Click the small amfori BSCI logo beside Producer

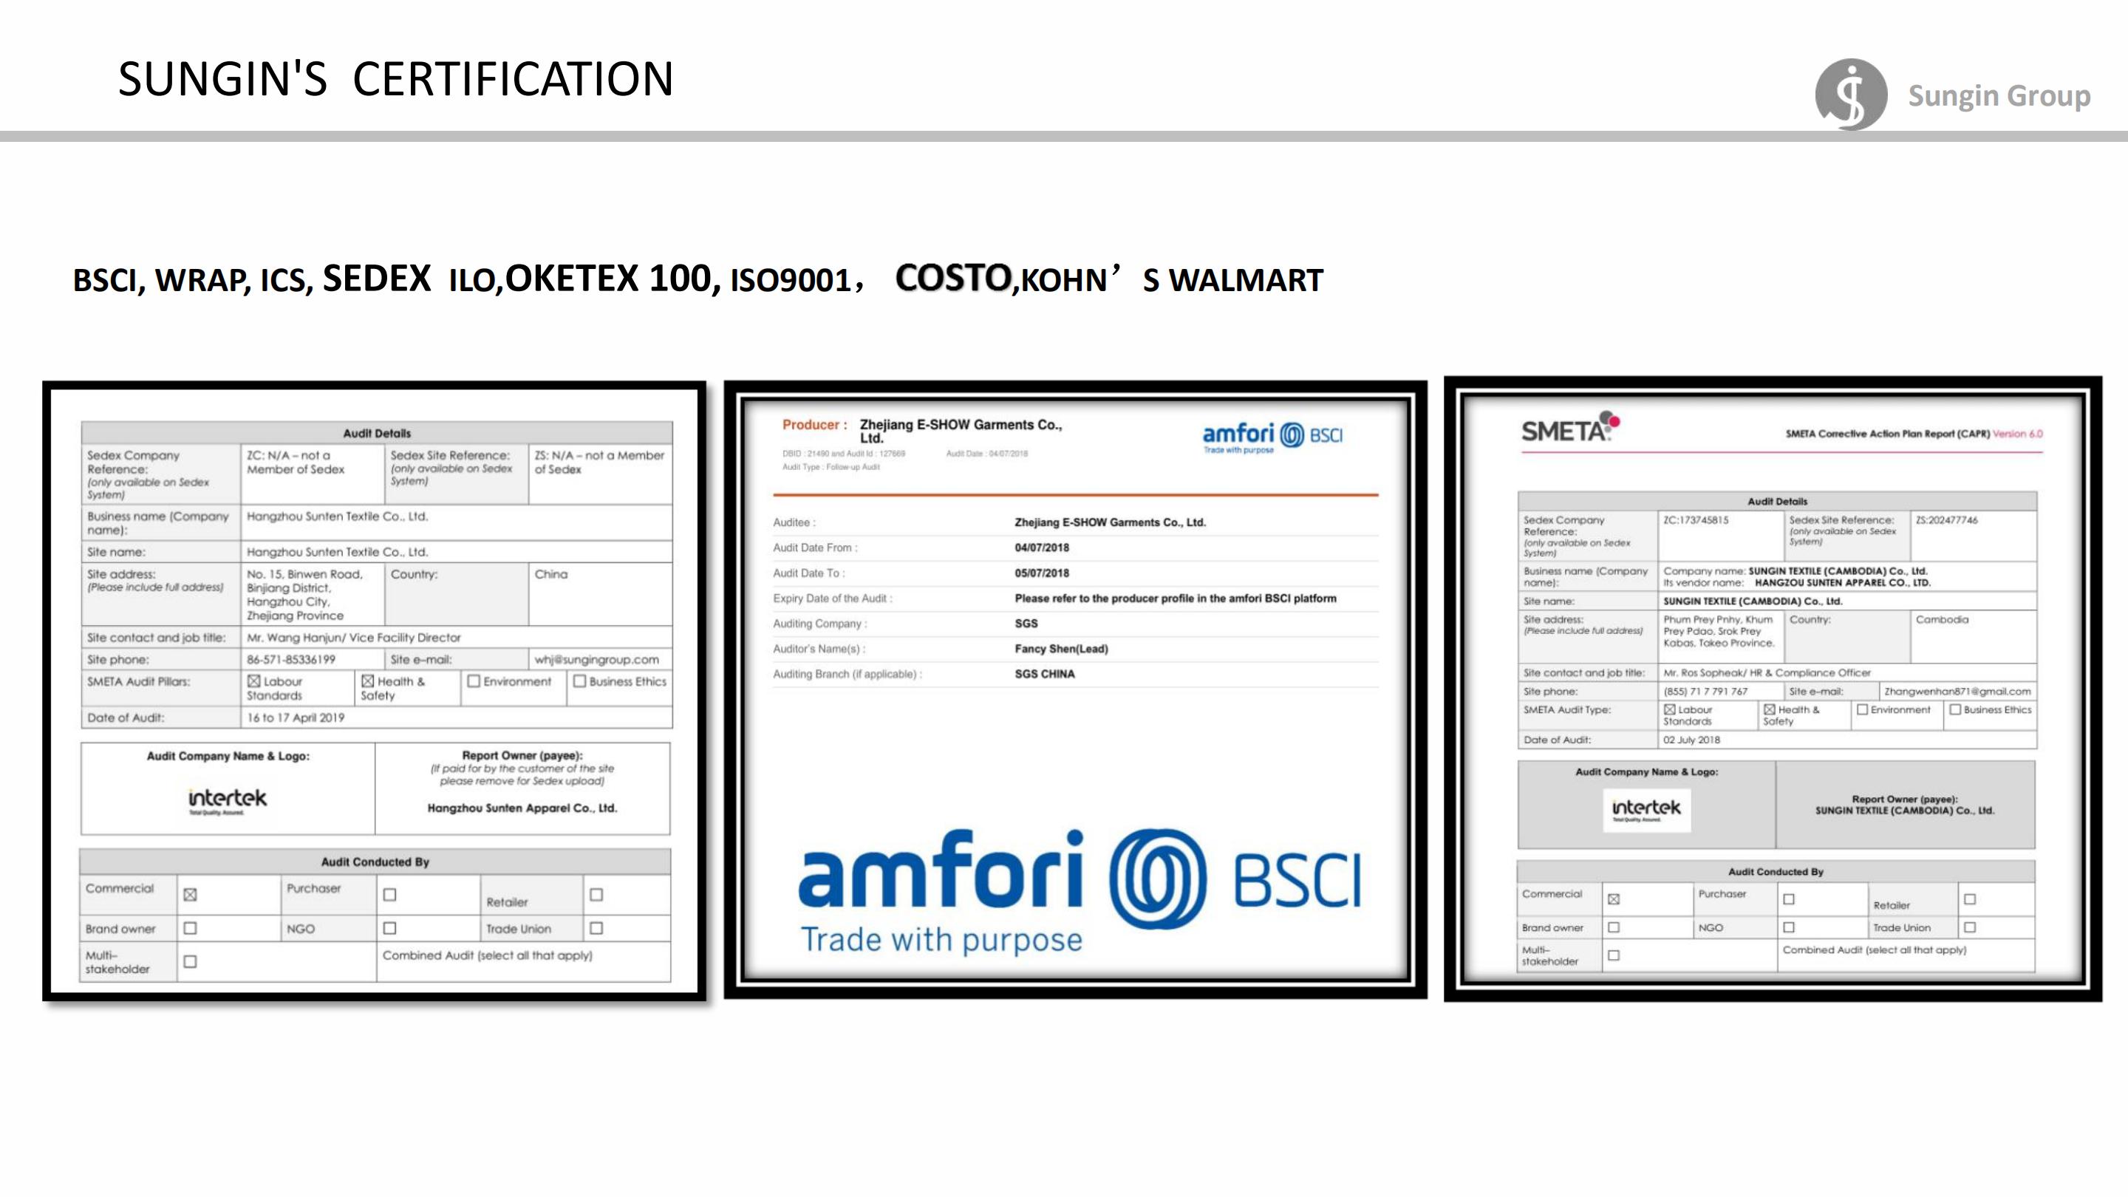click(1272, 437)
